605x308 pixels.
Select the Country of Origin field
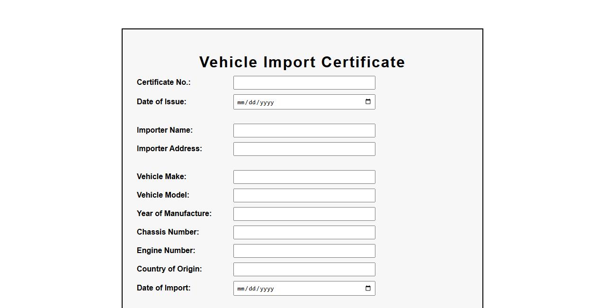304,269
